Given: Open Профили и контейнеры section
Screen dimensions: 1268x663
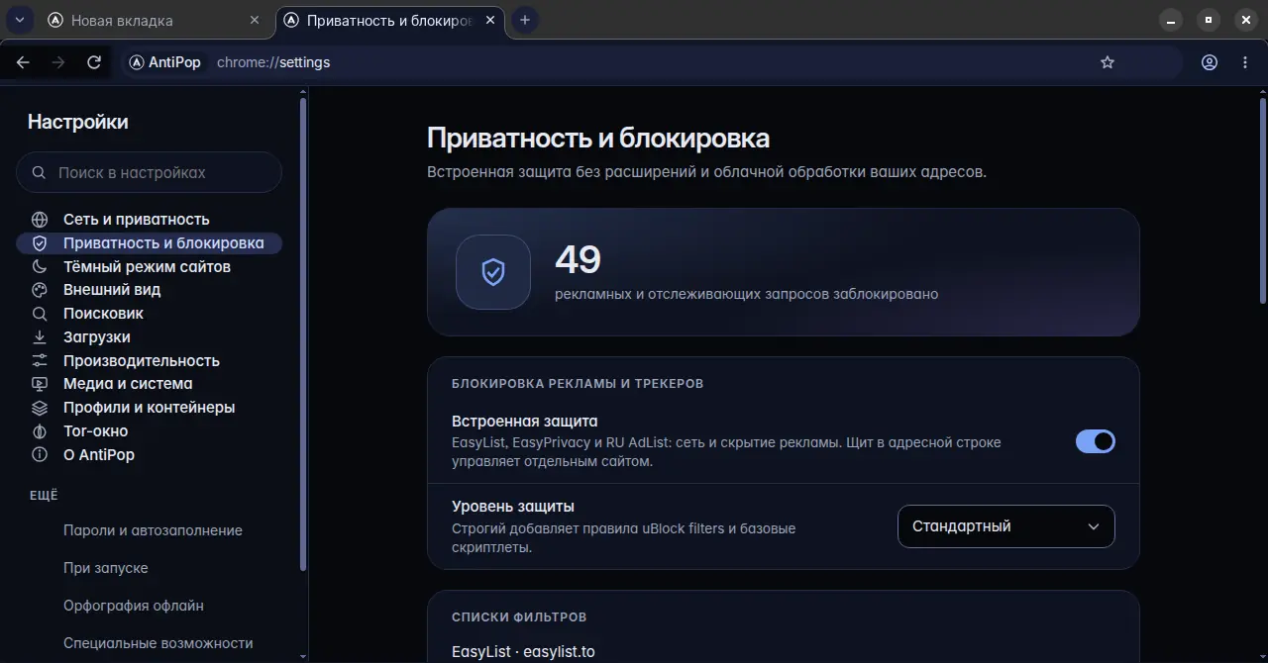Looking at the screenshot, I should click(149, 408).
